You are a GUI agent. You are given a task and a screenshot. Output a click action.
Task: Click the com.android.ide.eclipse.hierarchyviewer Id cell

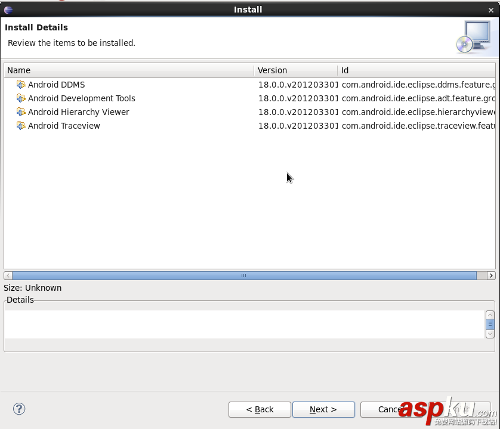pos(418,112)
